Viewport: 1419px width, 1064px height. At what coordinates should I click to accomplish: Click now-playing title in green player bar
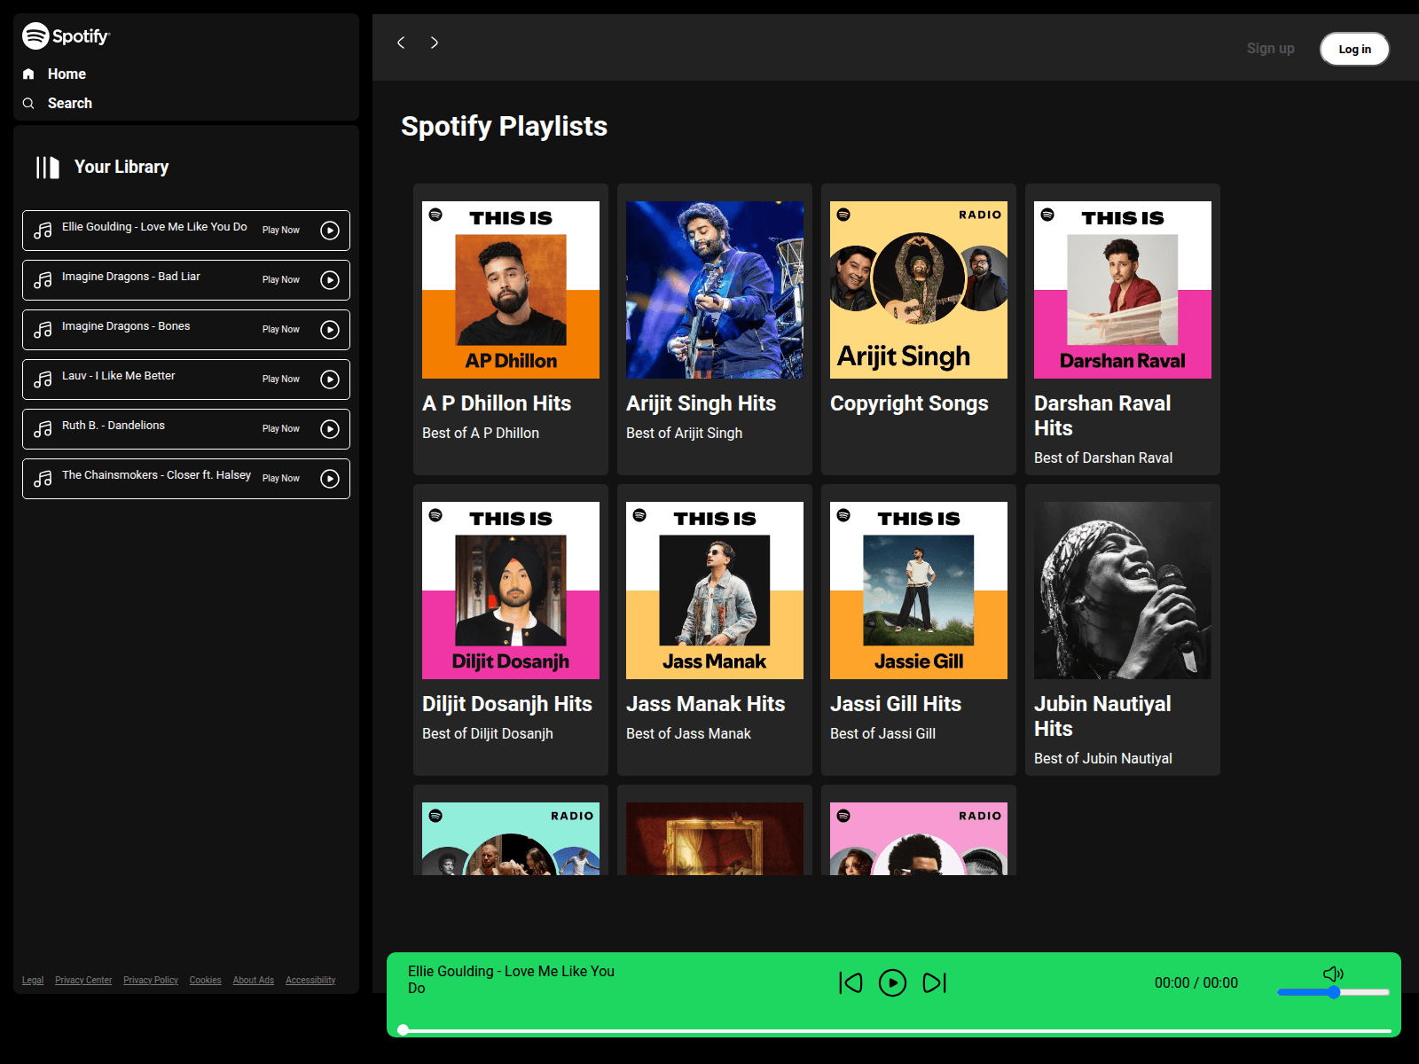tap(511, 980)
